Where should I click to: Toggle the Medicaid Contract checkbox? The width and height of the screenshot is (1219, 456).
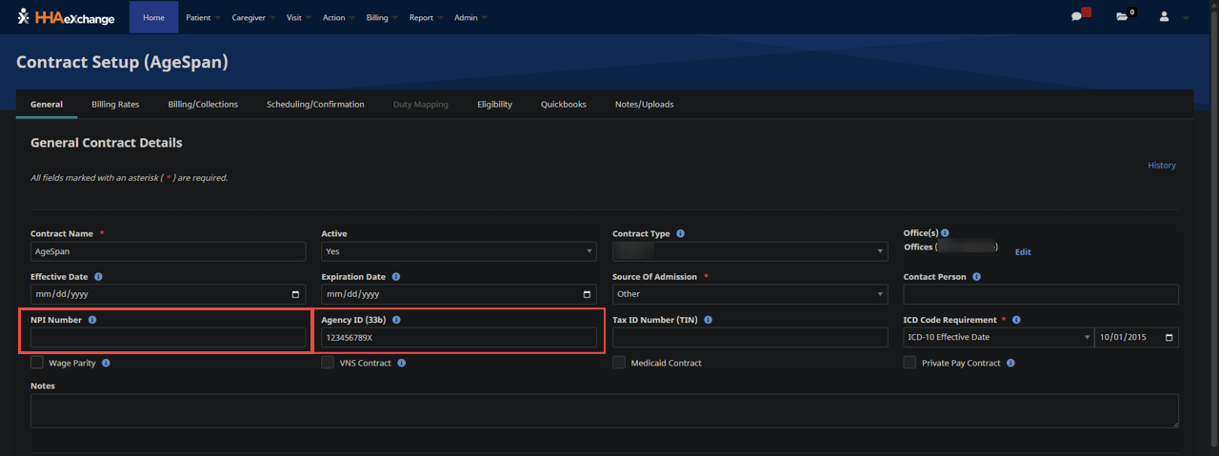click(x=619, y=363)
